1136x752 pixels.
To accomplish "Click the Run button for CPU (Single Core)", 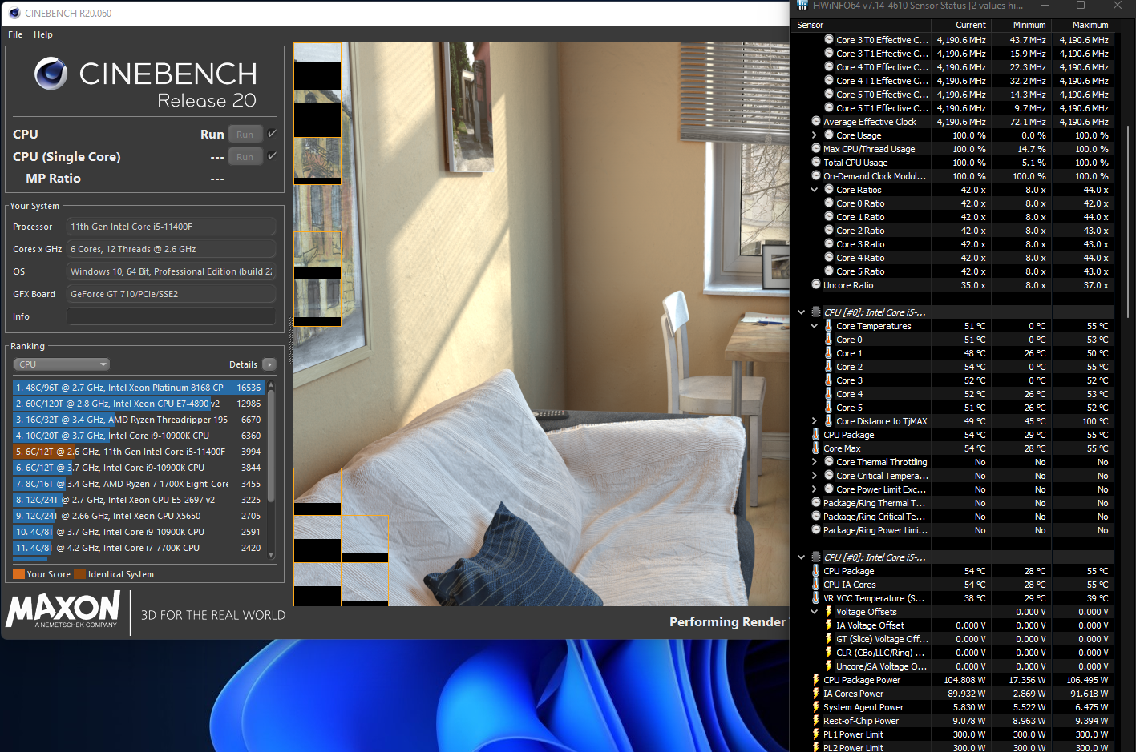I will point(245,157).
